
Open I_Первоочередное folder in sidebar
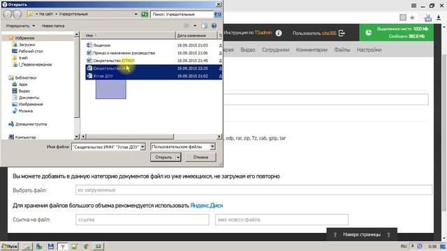32,65
